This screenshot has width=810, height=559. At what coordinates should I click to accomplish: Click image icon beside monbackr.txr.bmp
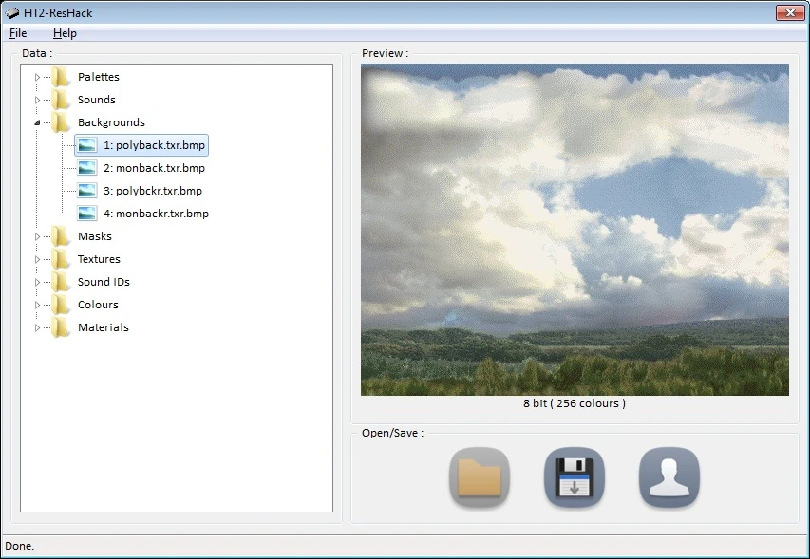86,214
